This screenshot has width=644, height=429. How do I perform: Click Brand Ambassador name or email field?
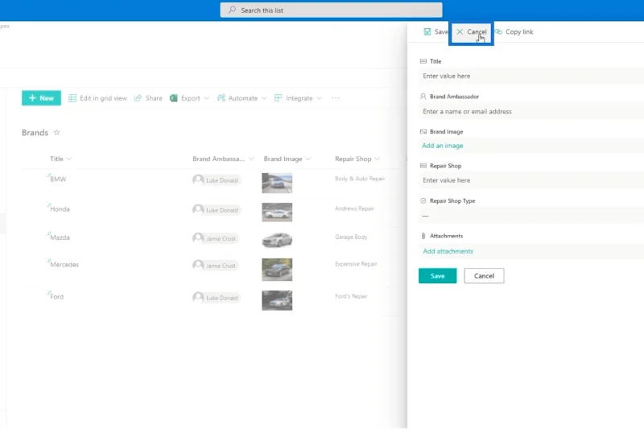531,111
